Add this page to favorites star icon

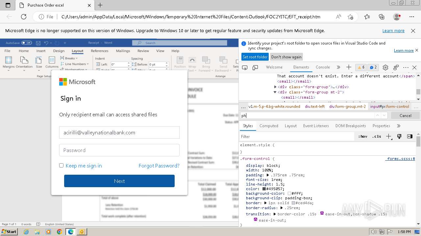pos(350,17)
